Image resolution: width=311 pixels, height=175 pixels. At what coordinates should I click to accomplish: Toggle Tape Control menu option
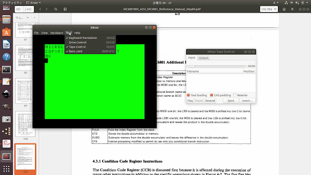pyautogui.click(x=90, y=47)
